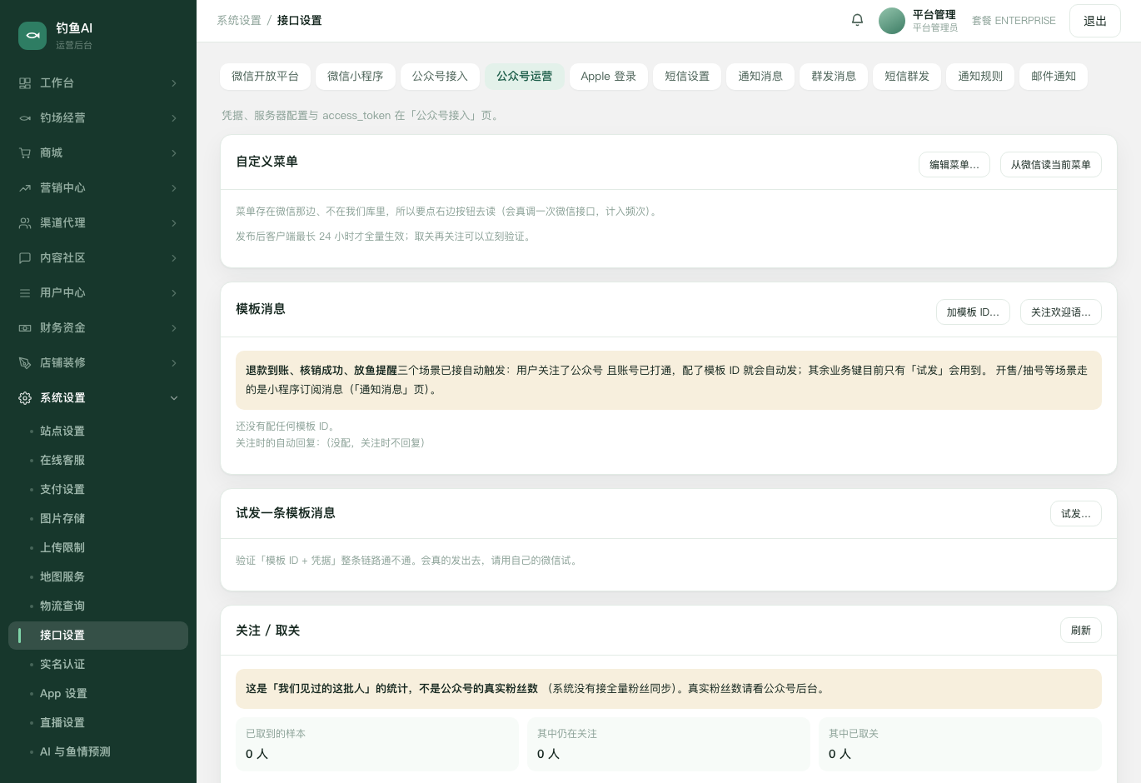
Task: Click the 营销中心 trend icon
Action: click(25, 188)
